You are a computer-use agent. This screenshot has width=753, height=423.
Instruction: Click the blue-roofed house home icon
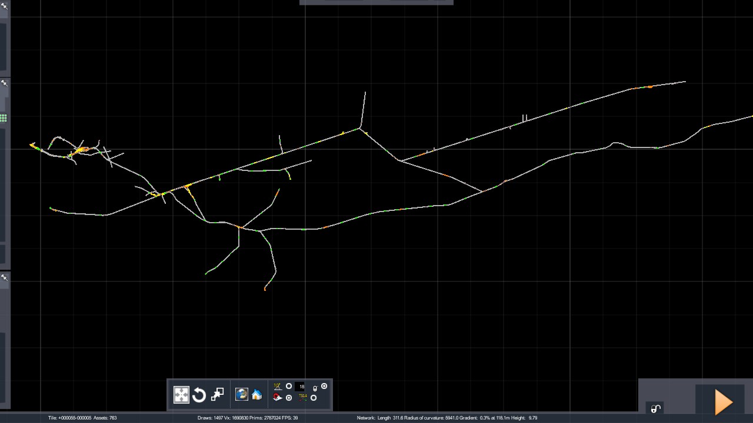pos(257,395)
